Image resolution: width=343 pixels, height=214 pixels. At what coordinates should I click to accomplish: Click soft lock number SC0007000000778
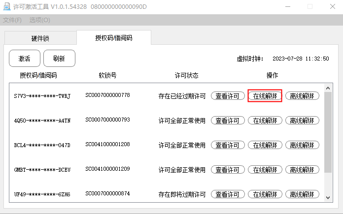click(x=107, y=95)
